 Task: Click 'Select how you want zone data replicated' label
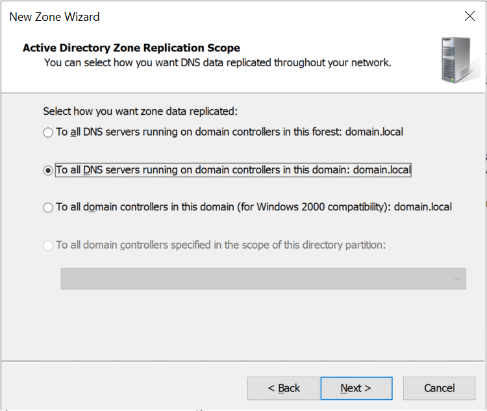pos(140,111)
